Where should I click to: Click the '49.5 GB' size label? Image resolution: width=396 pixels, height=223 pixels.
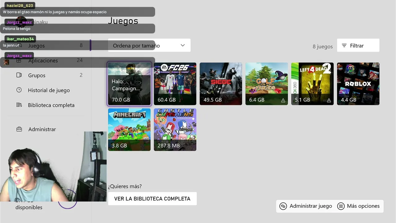(x=213, y=100)
